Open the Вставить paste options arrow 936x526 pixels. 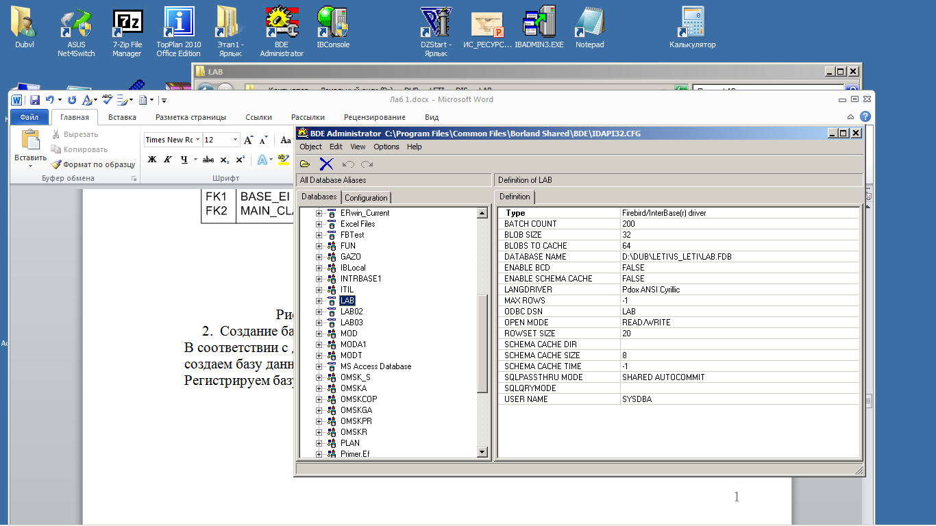pos(31,165)
